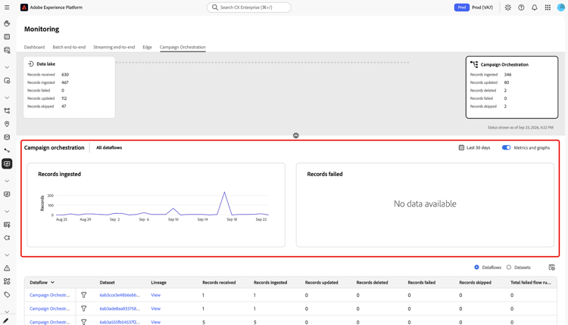Open notifications bell
This screenshot has height=325, width=568.
(x=535, y=8)
